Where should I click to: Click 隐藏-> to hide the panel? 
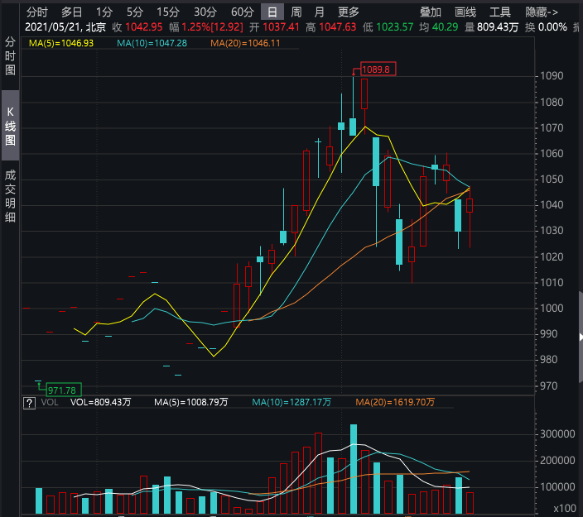tap(542, 12)
